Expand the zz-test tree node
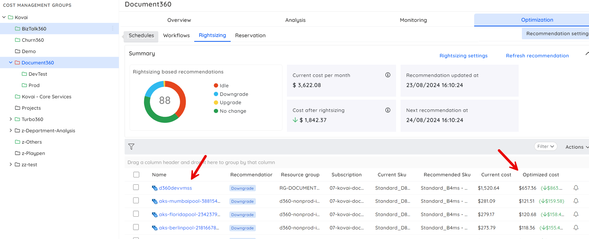This screenshot has width=589, height=239. point(11,164)
